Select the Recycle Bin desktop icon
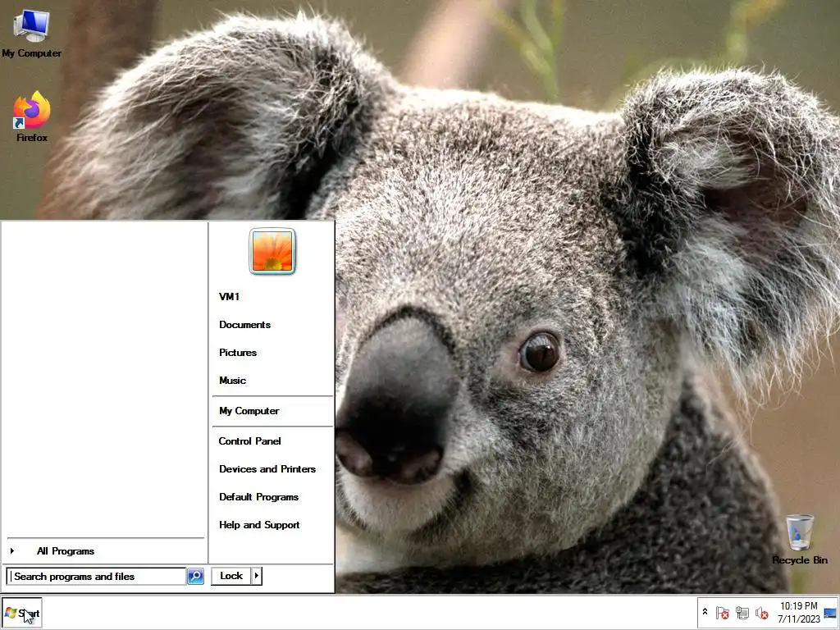The width and height of the screenshot is (840, 630). point(799,540)
